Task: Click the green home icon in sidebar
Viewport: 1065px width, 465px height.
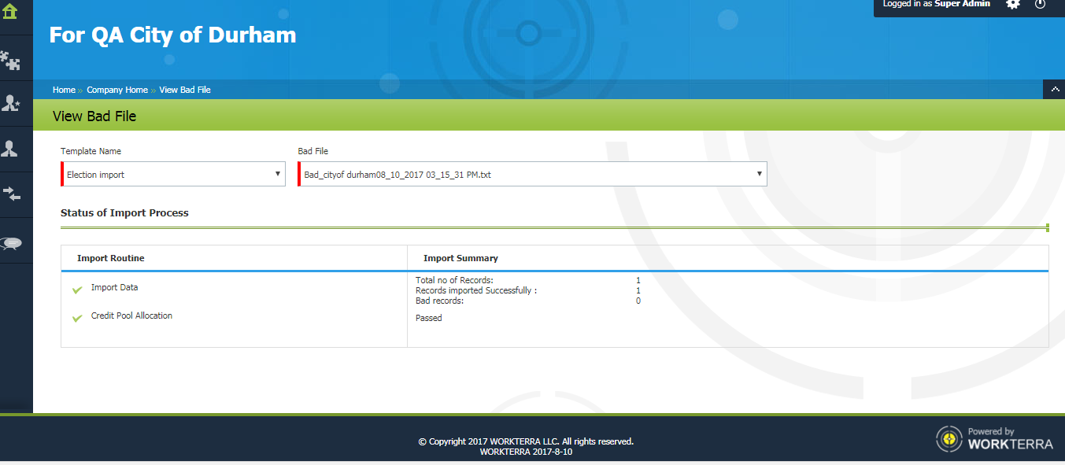Action: [11, 12]
